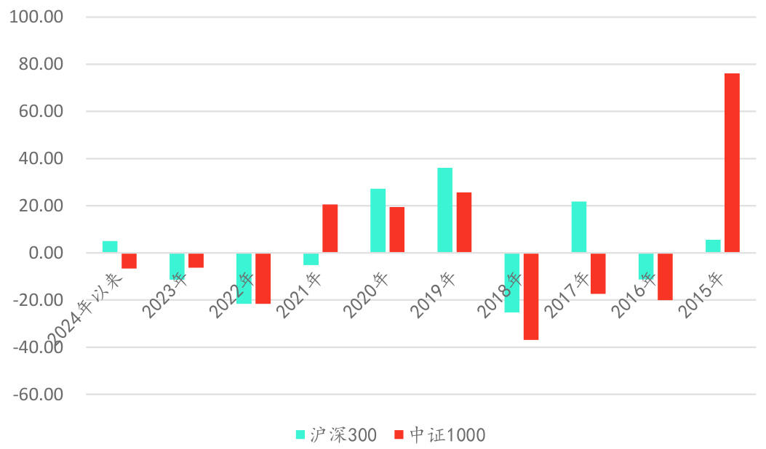766x449 pixels.
Task: Click the cyan 2015年 沪深300 bar
Action: click(x=713, y=246)
